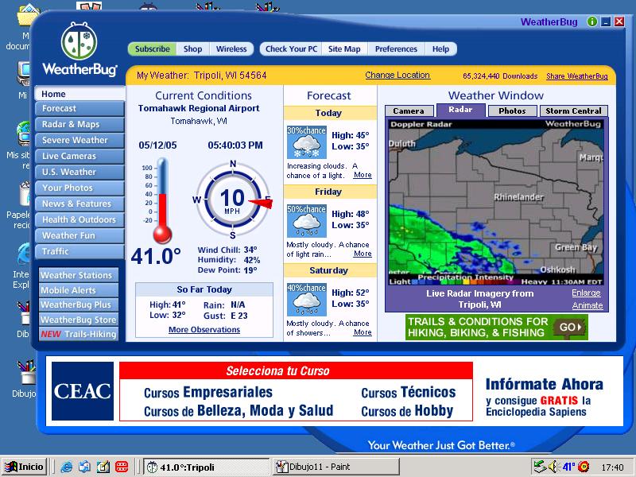Minimize the WeatherBug window
The image size is (636, 477).
click(606, 22)
